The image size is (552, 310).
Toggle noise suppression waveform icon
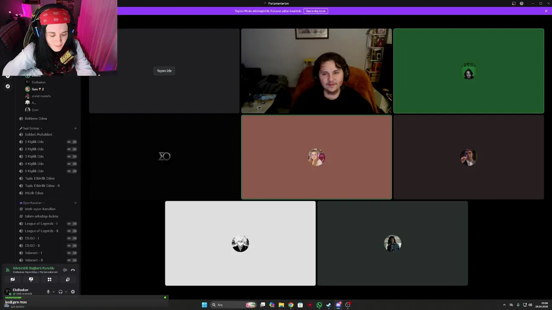65,270
